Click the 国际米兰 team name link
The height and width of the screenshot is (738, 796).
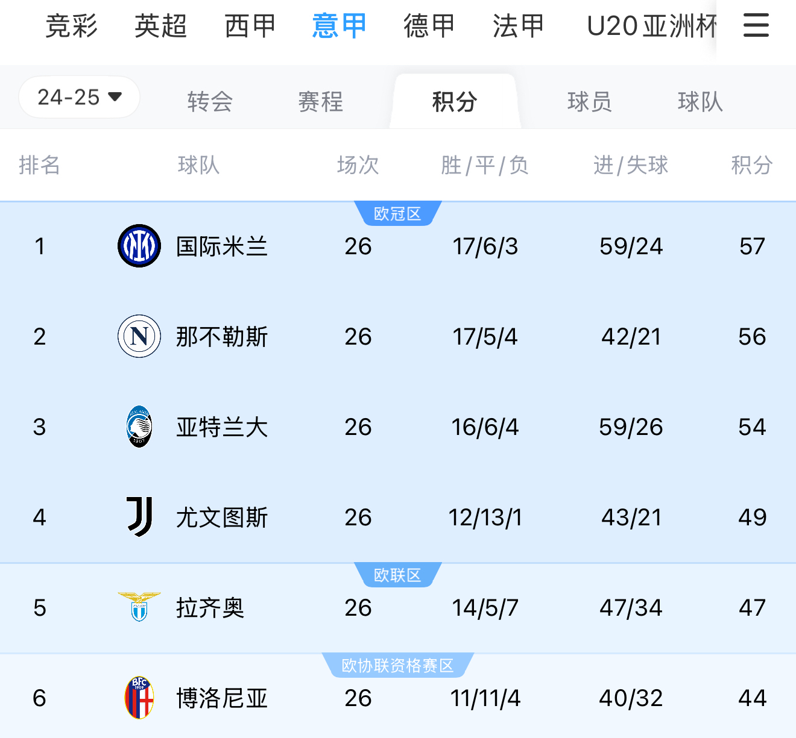point(223,246)
